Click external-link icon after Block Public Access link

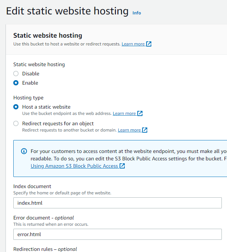point(122,166)
